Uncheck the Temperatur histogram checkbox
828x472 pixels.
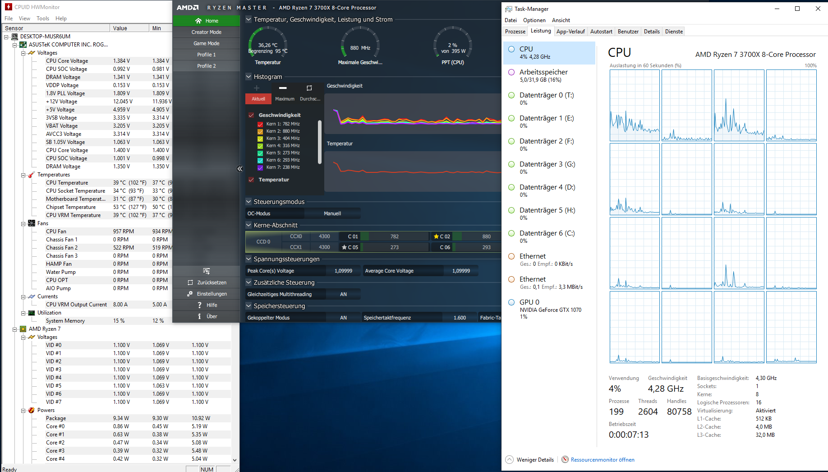pos(251,180)
